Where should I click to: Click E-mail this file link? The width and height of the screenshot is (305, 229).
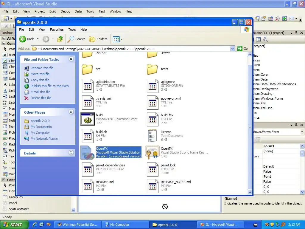coord(40,92)
